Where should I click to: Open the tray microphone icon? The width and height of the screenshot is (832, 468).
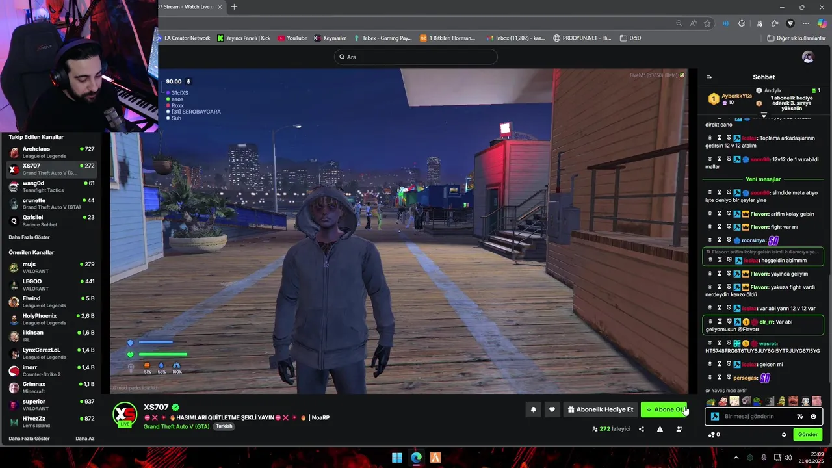coord(764,458)
